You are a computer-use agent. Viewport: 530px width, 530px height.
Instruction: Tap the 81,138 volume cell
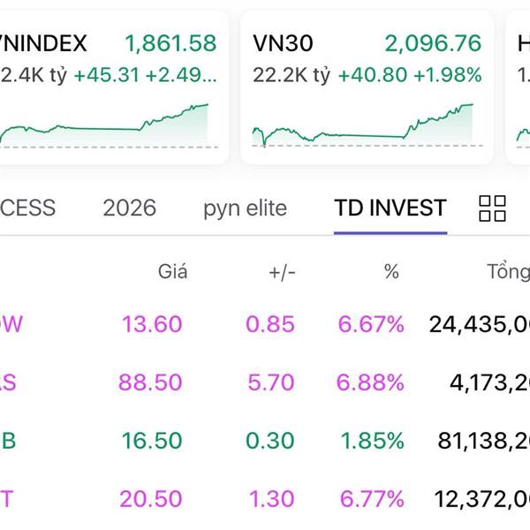pyautogui.click(x=483, y=441)
